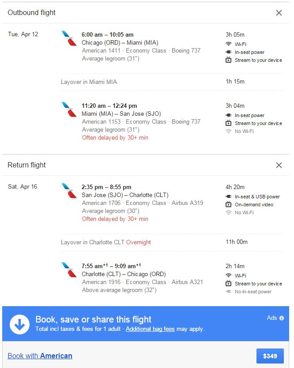Open Book with American link
The width and height of the screenshot is (294, 368).
tap(40, 356)
